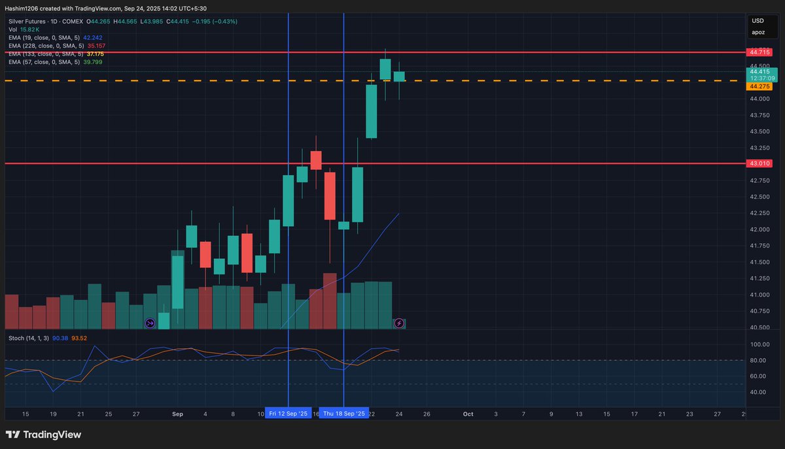
Task: Select the red 44.715 resistance price label
Action: click(x=758, y=50)
